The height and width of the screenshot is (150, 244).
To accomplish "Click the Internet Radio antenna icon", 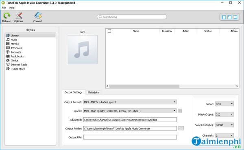I will [x=8, y=65].
